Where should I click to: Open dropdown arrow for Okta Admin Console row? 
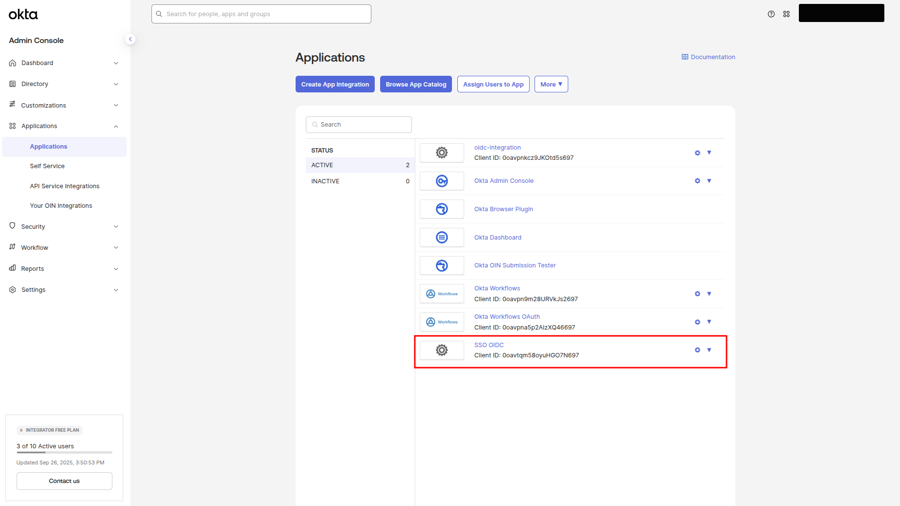tap(709, 181)
